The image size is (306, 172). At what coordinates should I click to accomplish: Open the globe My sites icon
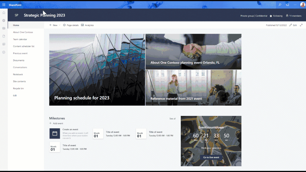pos(4,21)
